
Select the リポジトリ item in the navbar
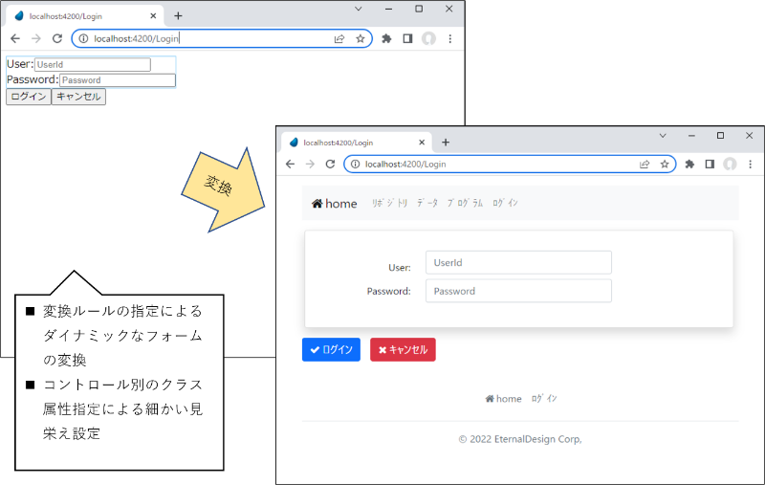click(389, 204)
